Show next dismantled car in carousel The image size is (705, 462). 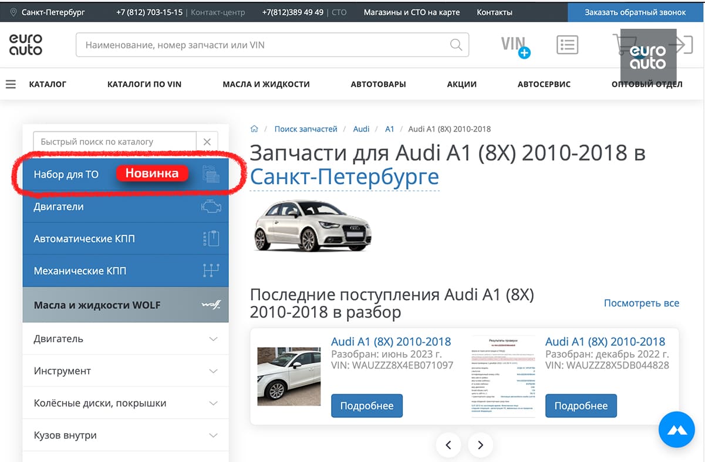point(480,445)
